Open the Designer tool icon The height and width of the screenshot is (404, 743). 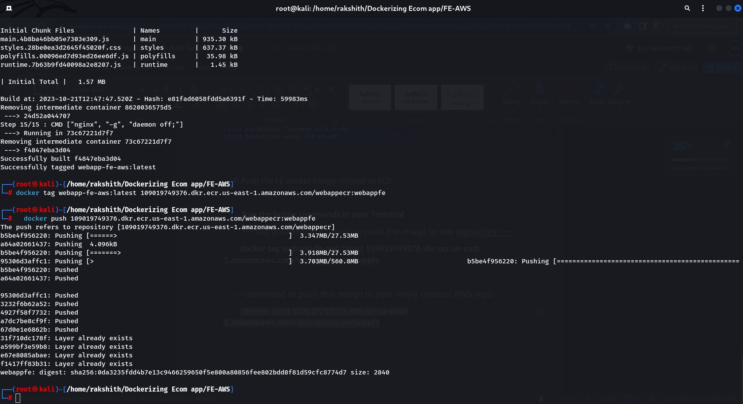[x=619, y=89]
